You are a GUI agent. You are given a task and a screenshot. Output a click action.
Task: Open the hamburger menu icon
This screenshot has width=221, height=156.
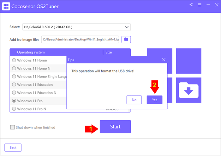tap(200, 5)
